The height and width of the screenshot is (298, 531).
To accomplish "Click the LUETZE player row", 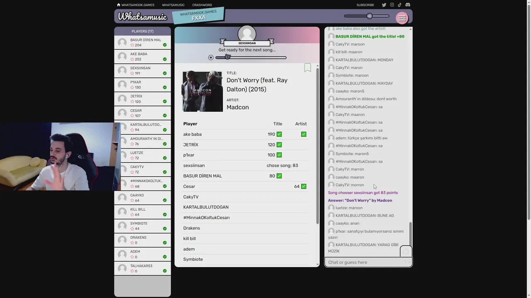I will tap(142, 155).
